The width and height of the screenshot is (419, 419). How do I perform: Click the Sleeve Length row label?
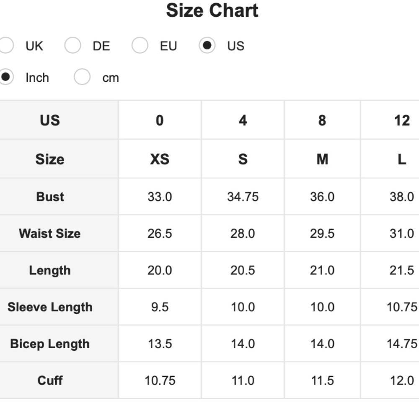(x=50, y=307)
